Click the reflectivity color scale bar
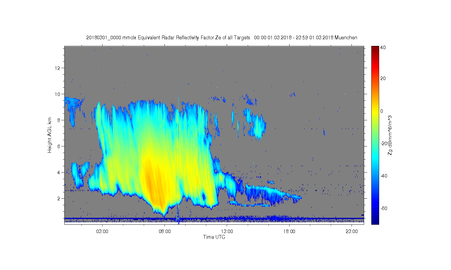Viewport: 451px width, 270px height. (375, 135)
